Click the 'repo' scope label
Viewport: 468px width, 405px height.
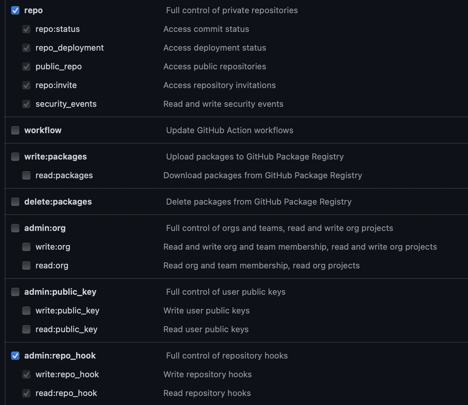34,10
